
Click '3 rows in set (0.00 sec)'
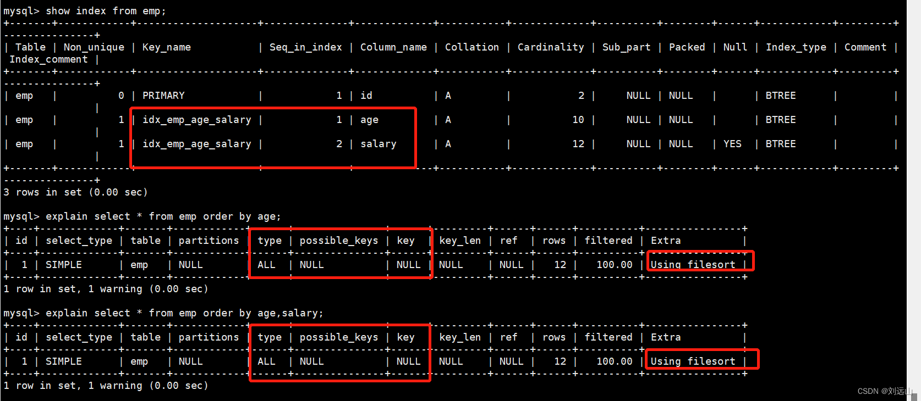(75, 192)
